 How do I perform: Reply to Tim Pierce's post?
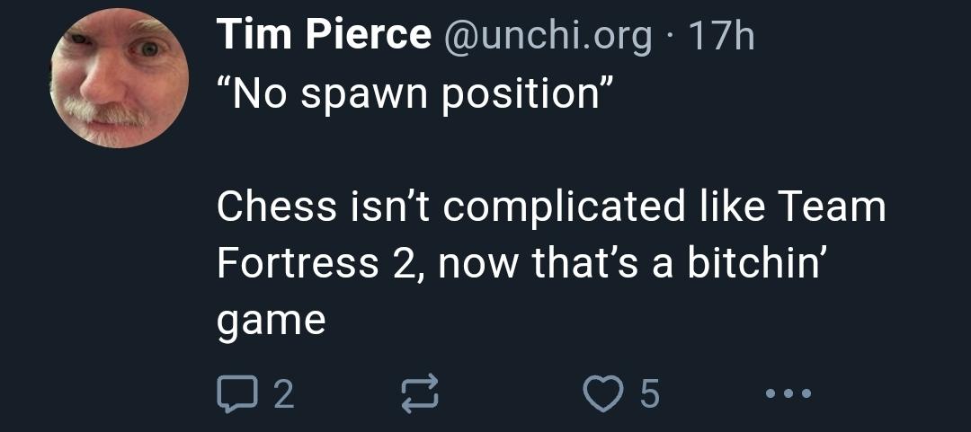pyautogui.click(x=235, y=392)
